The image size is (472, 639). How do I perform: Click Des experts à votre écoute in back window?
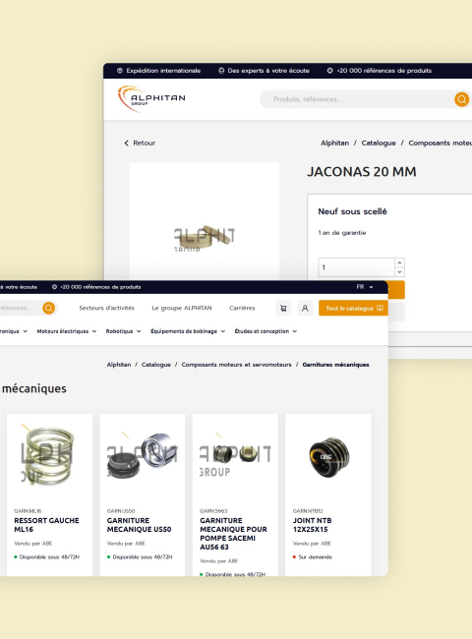pos(268,71)
